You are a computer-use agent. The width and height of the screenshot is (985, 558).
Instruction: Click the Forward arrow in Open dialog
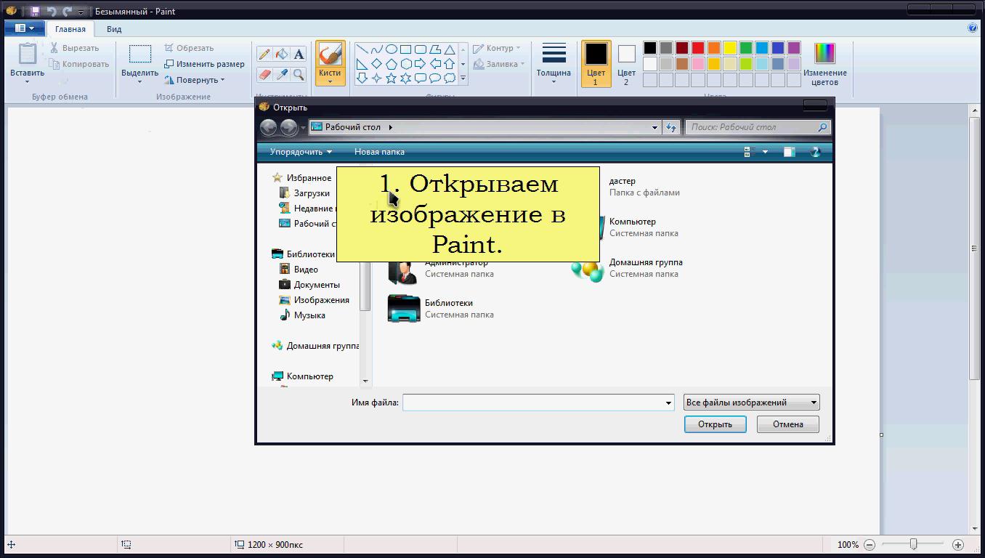point(288,127)
